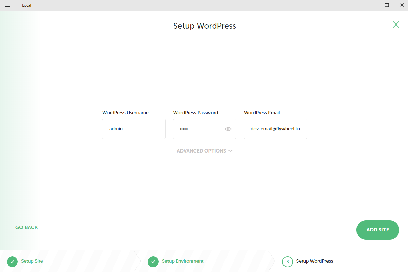Close the setup wizard with green X

coord(396,25)
